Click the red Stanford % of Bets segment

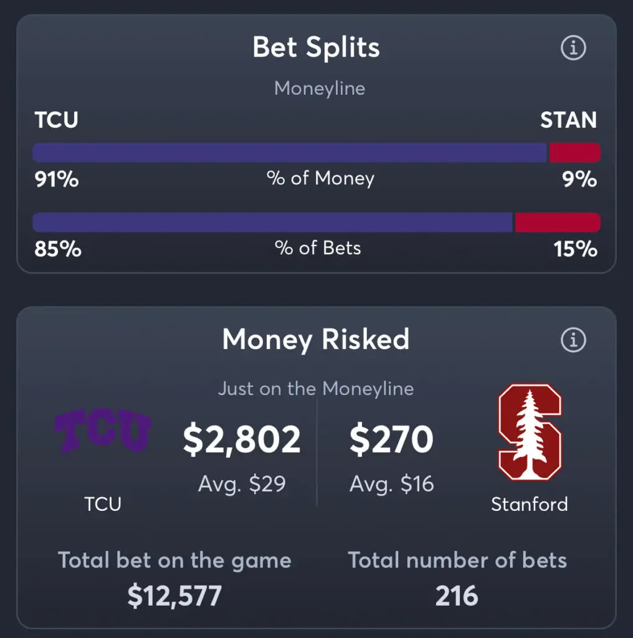point(558,222)
